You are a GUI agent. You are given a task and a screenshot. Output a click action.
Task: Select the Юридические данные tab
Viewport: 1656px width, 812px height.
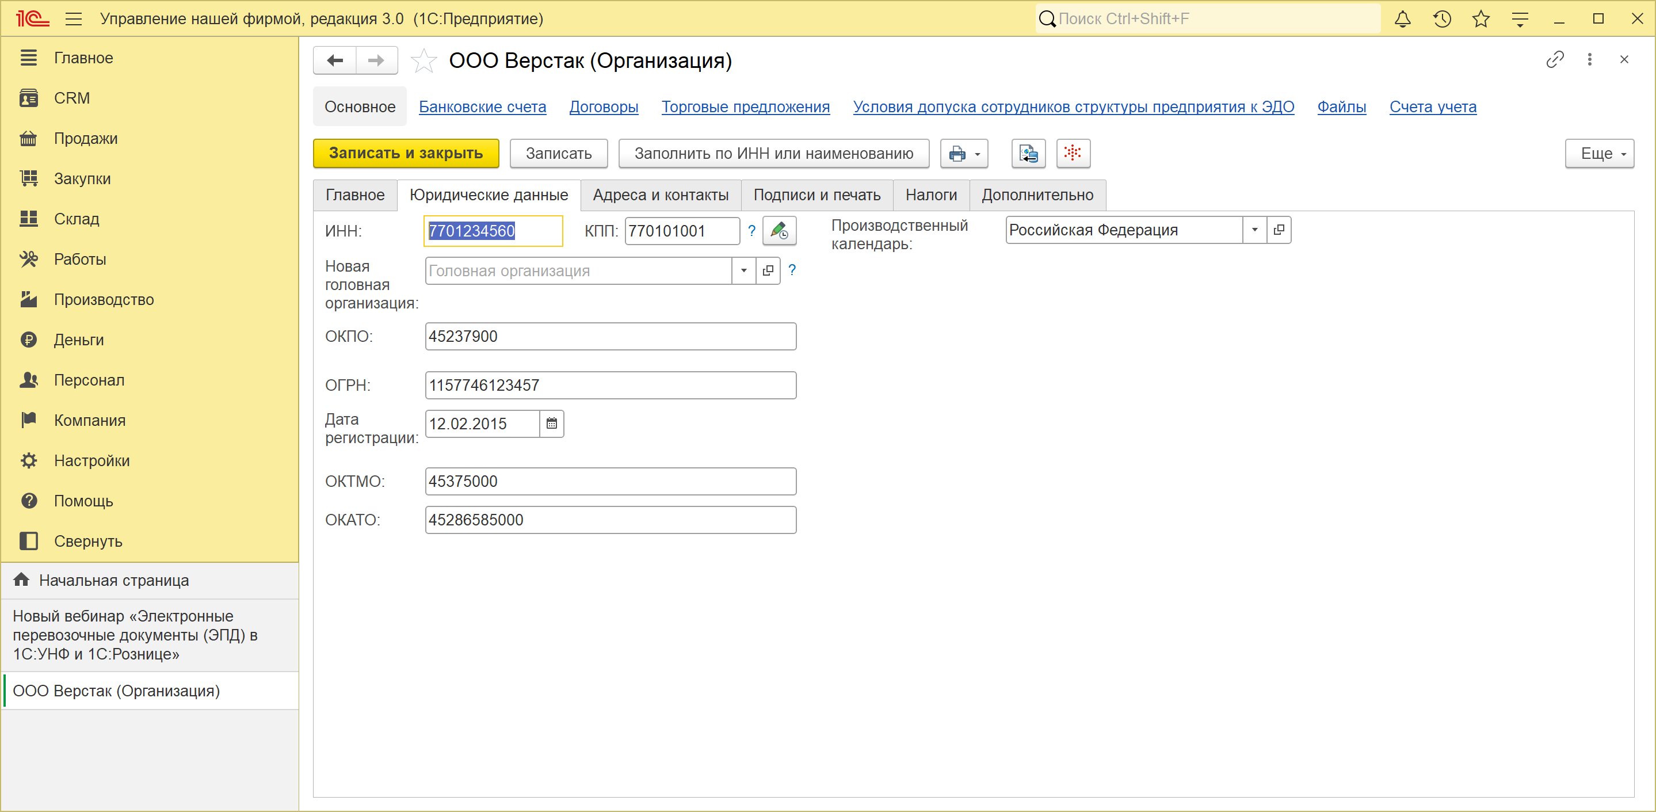(x=489, y=196)
